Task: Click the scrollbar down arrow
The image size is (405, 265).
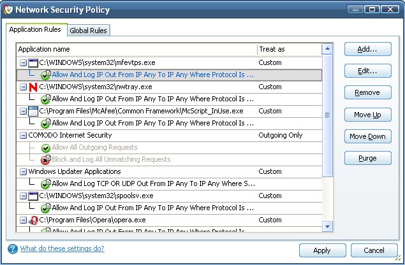Action: (328, 227)
